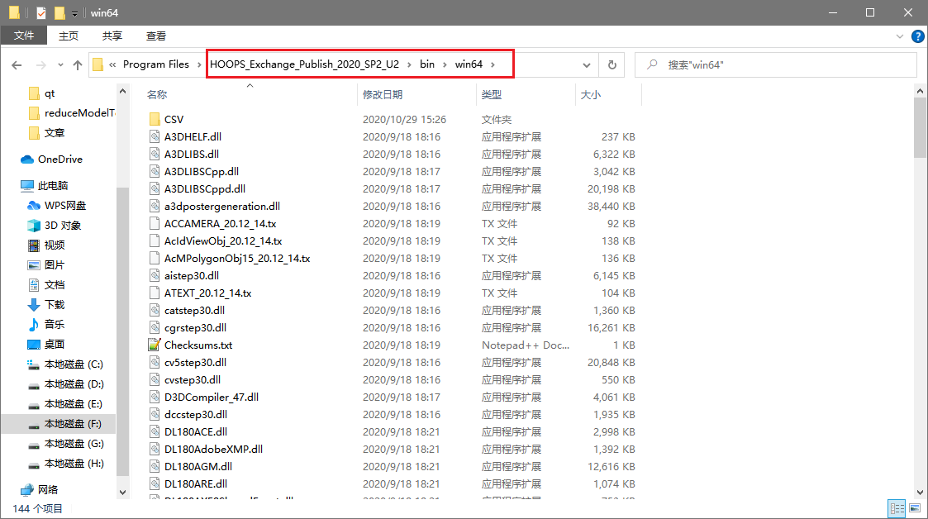Image resolution: width=928 pixels, height=519 pixels.
Task: Select 下载 download arrow icon
Action: pyautogui.click(x=34, y=305)
